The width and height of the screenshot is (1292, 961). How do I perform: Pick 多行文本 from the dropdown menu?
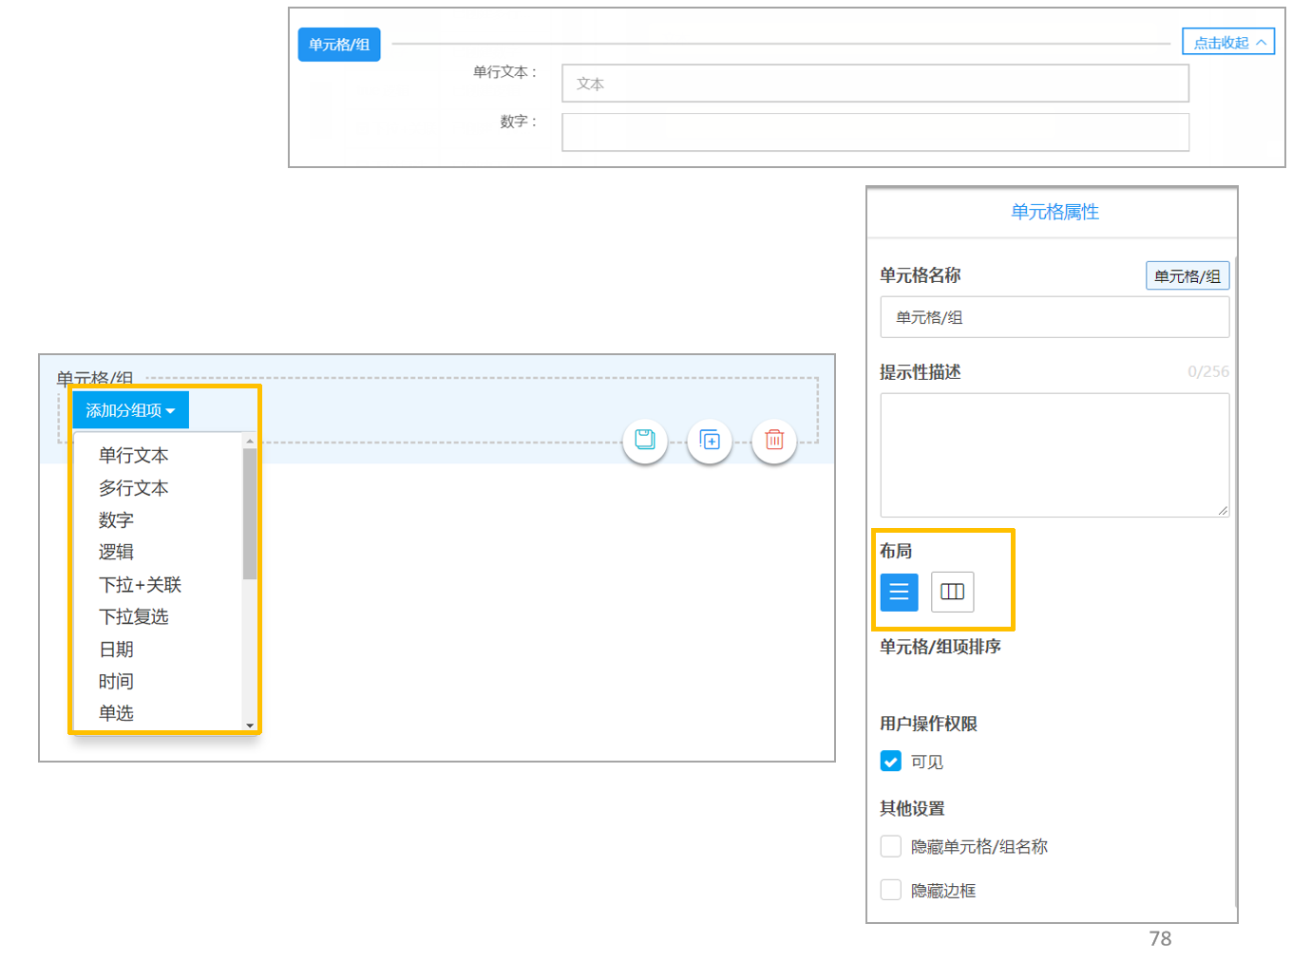click(x=133, y=488)
